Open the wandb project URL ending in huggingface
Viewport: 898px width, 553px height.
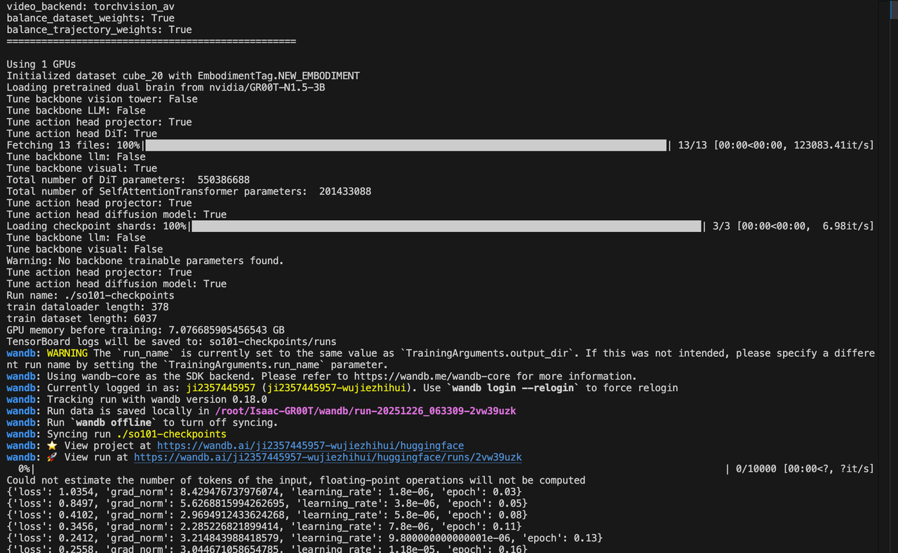pyautogui.click(x=310, y=446)
